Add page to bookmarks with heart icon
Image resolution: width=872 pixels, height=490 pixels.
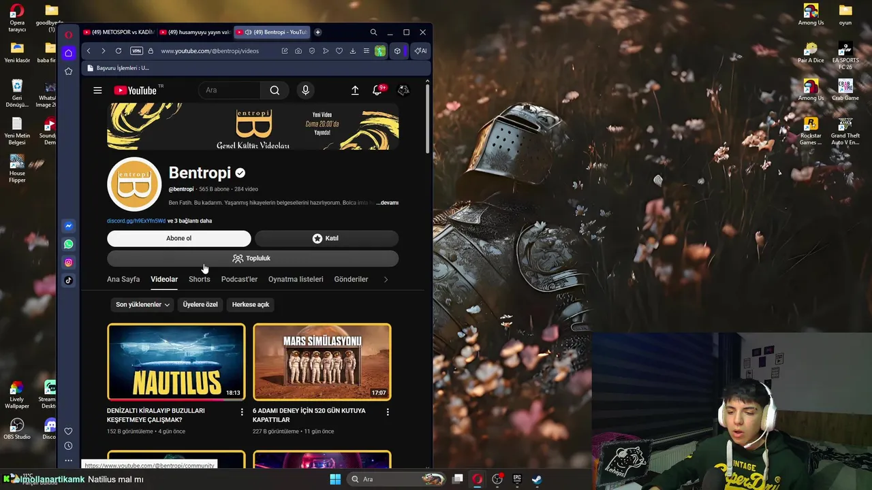339,51
